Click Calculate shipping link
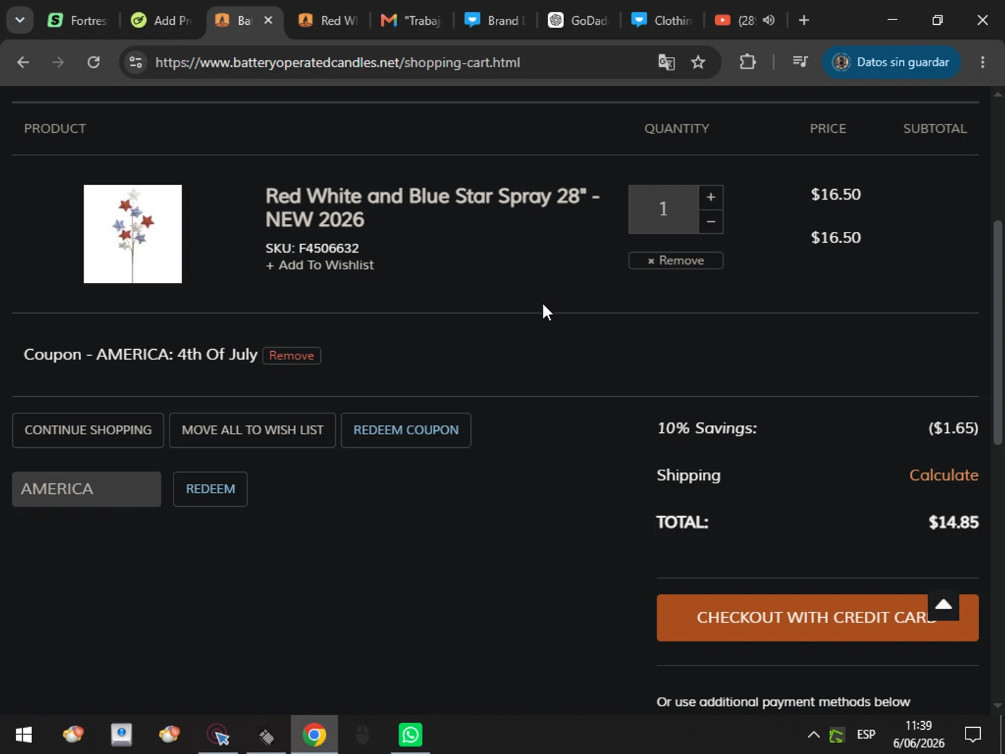 (943, 475)
